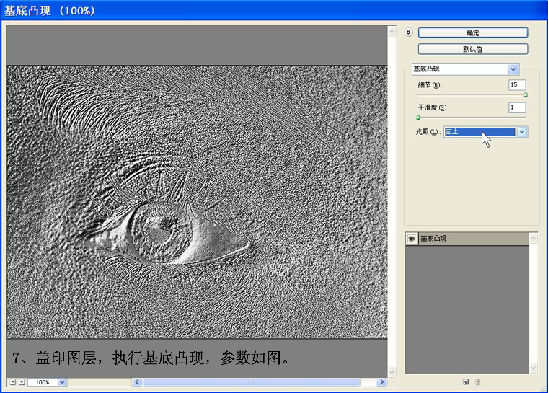Click the 细节 detail slider handle
The image size is (548, 393).
point(525,94)
